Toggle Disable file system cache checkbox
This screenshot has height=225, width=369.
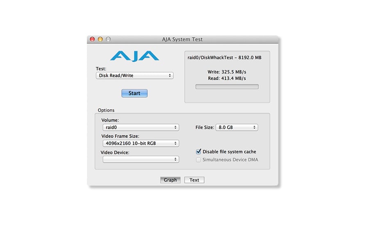pos(198,151)
